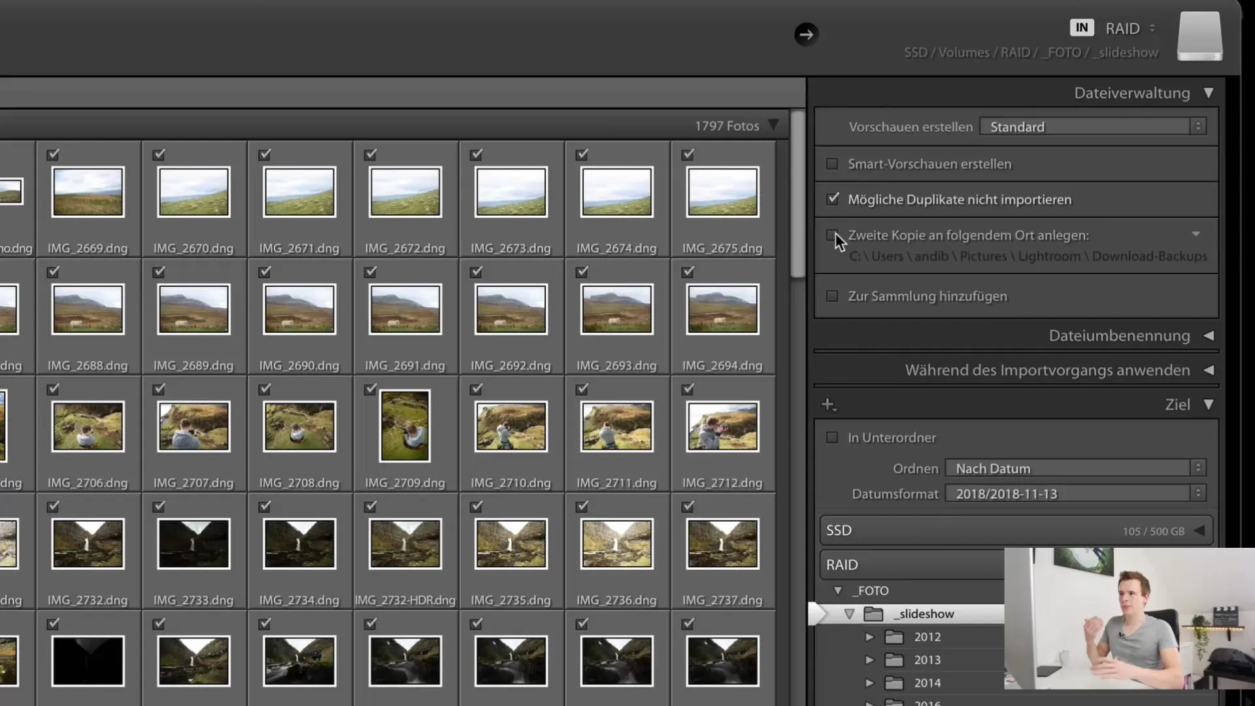The width and height of the screenshot is (1255, 706).
Task: Enable Zur Sammlung hinzufügen checkbox
Action: (832, 296)
